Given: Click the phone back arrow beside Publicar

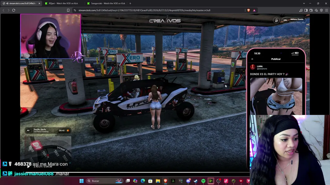Looking at the screenshot, I should pyautogui.click(x=252, y=59).
